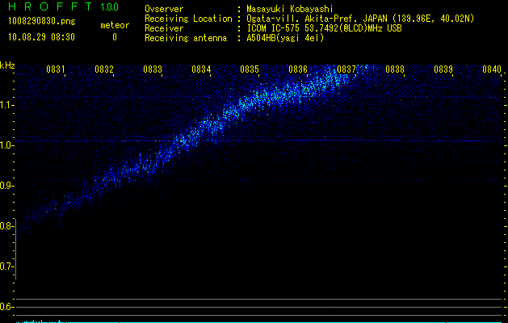Click the file name 1008290830.png
Viewport: 508px width, 323px height.
coord(42,22)
